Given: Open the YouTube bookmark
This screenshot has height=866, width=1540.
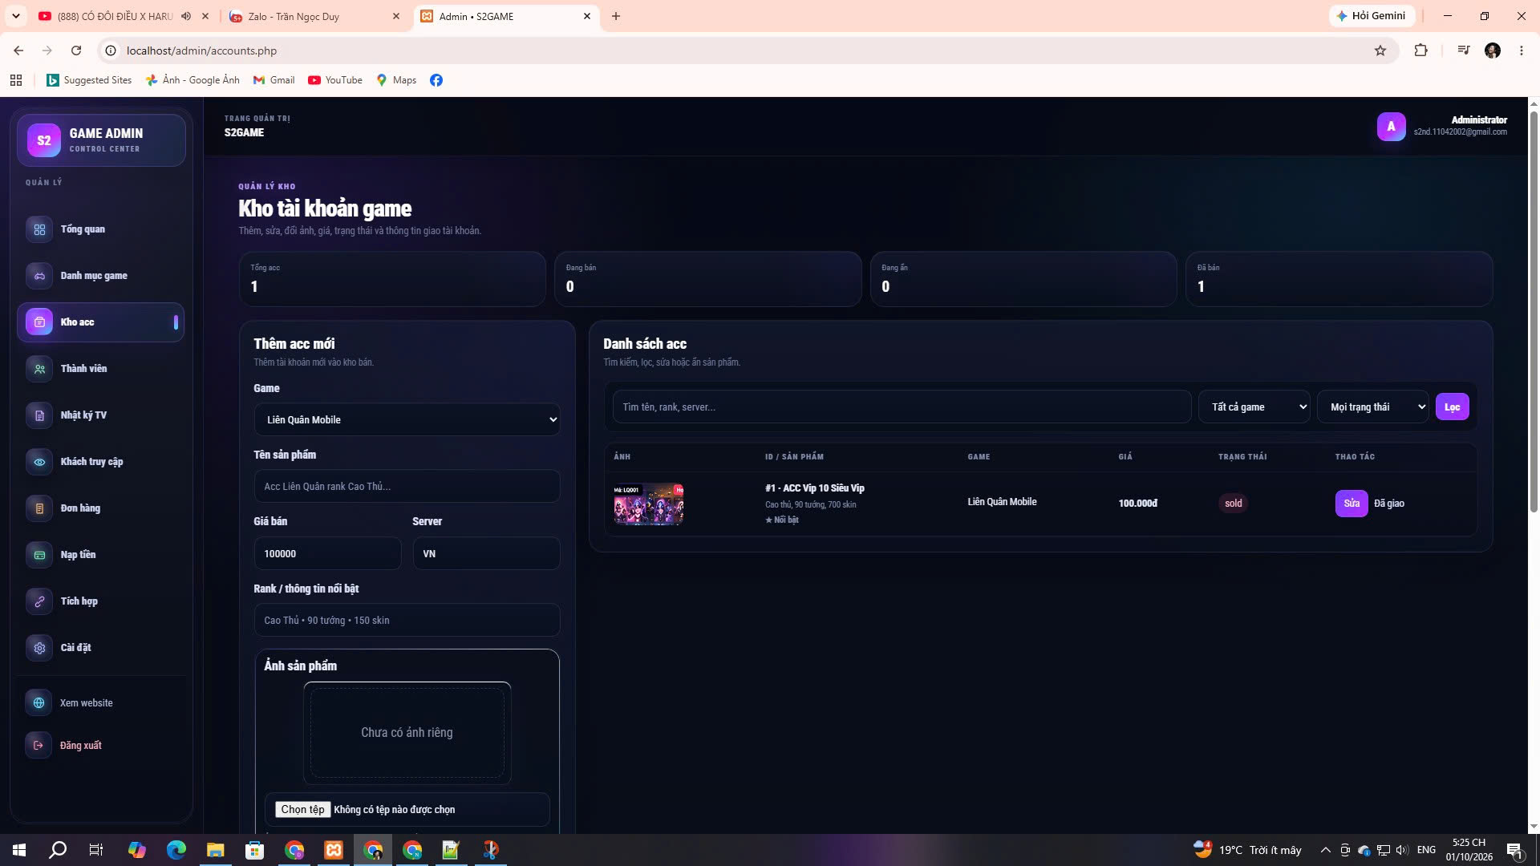Looking at the screenshot, I should click(335, 80).
